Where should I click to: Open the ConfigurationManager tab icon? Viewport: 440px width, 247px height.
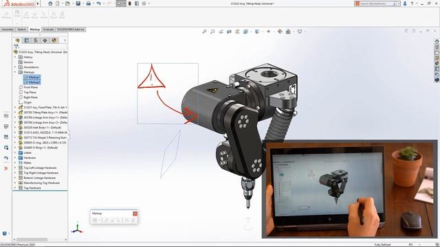coord(36,40)
